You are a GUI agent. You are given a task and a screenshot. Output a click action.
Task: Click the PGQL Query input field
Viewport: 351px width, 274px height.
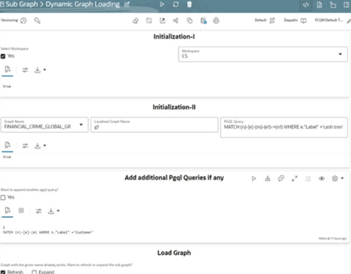pyautogui.click(x=284, y=127)
